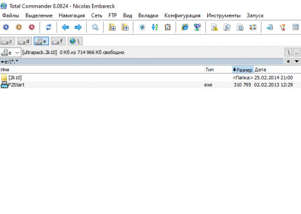Screen dimensions: 301x214
Task: Click the P2Start exe file icon
Action: (4, 85)
